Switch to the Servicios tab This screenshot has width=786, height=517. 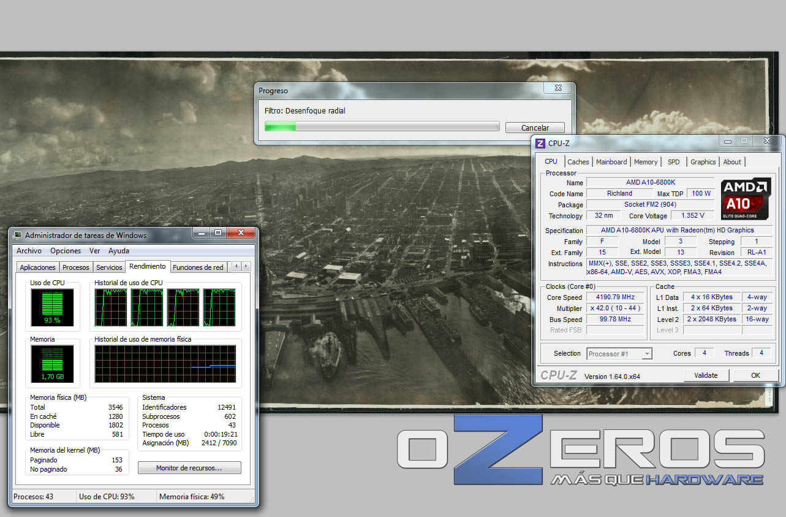click(x=109, y=267)
